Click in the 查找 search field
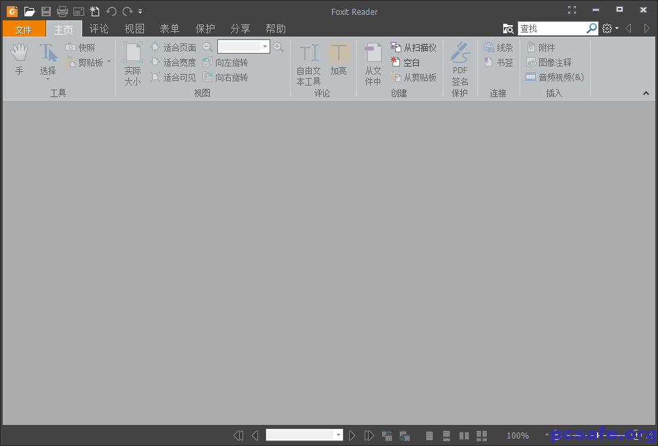The width and height of the screenshot is (658, 446). (552, 29)
